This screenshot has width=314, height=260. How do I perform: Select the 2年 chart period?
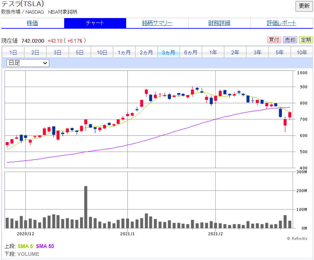(x=235, y=53)
